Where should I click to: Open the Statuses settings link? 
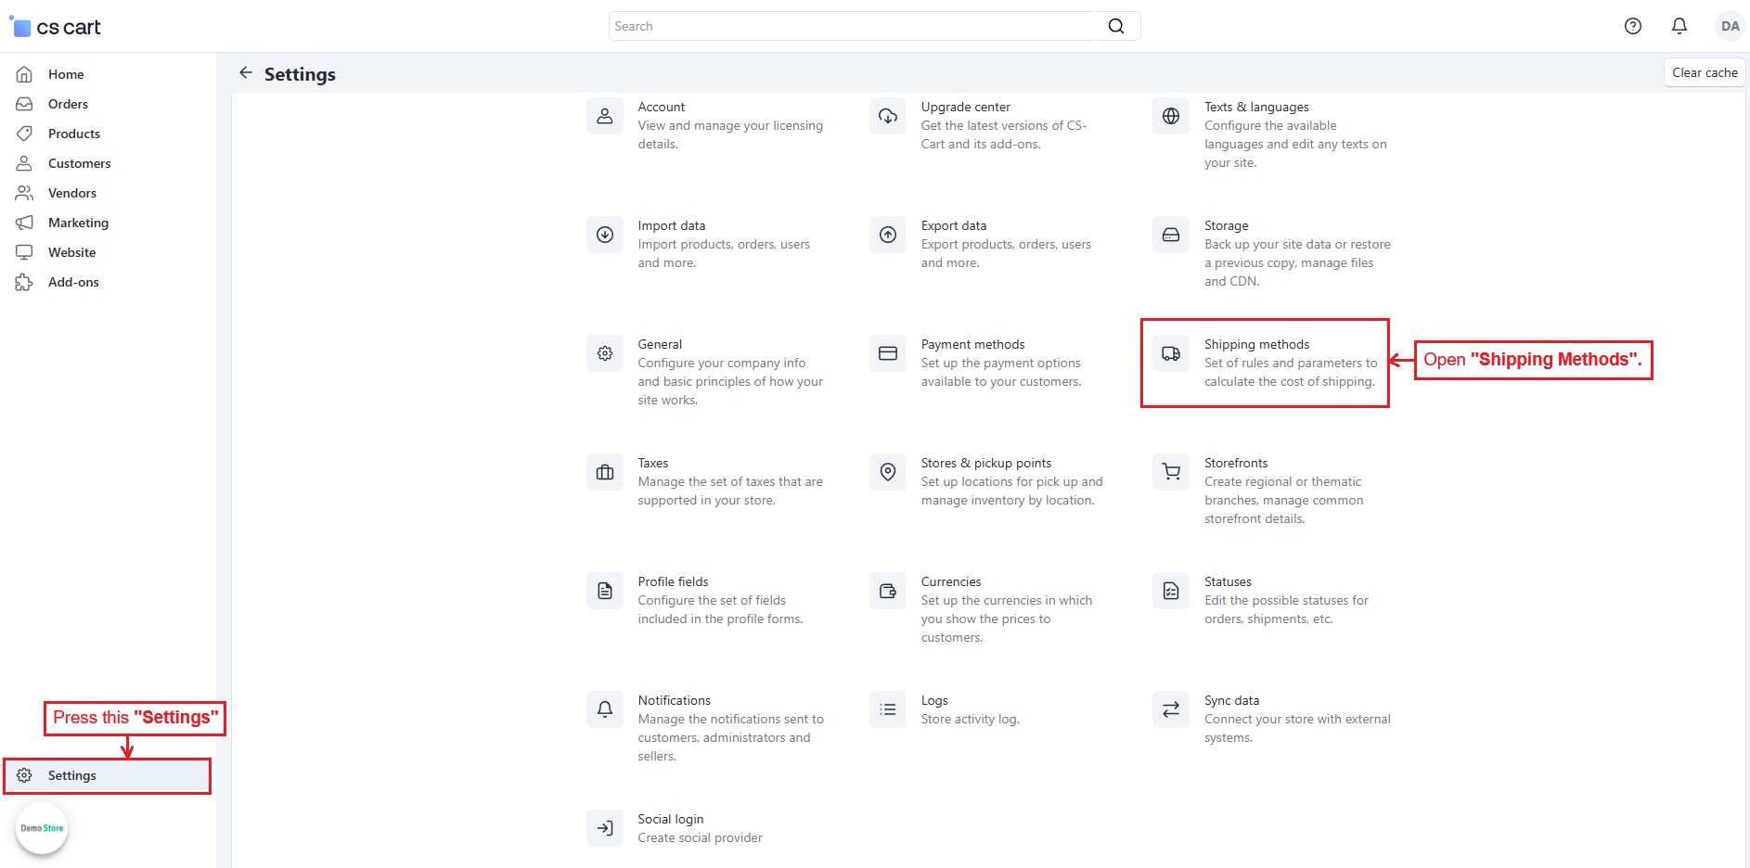[1228, 581]
